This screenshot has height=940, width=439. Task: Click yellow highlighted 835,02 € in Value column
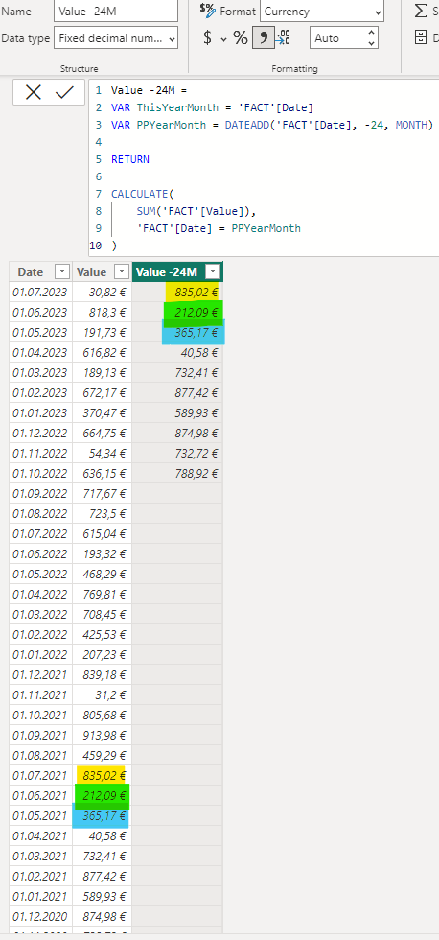[x=101, y=775]
